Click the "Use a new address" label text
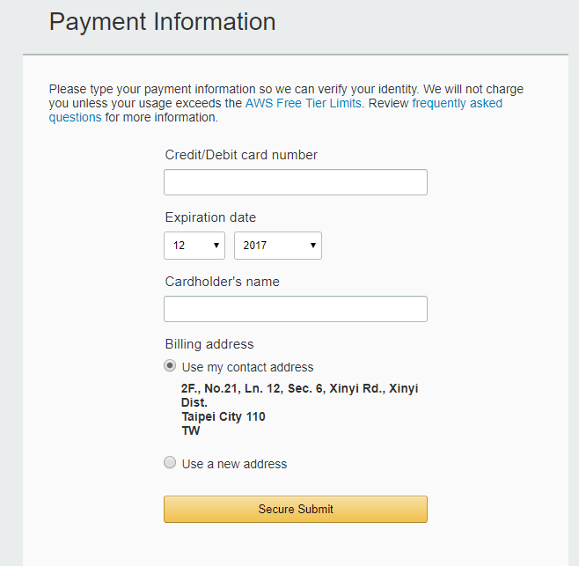The height and width of the screenshot is (566, 579). [234, 464]
